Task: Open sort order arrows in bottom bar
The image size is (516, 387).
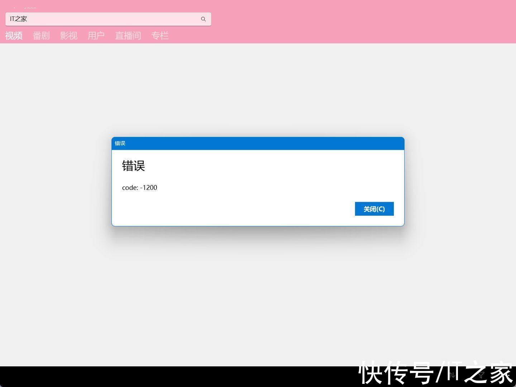Action: tap(452, 375)
